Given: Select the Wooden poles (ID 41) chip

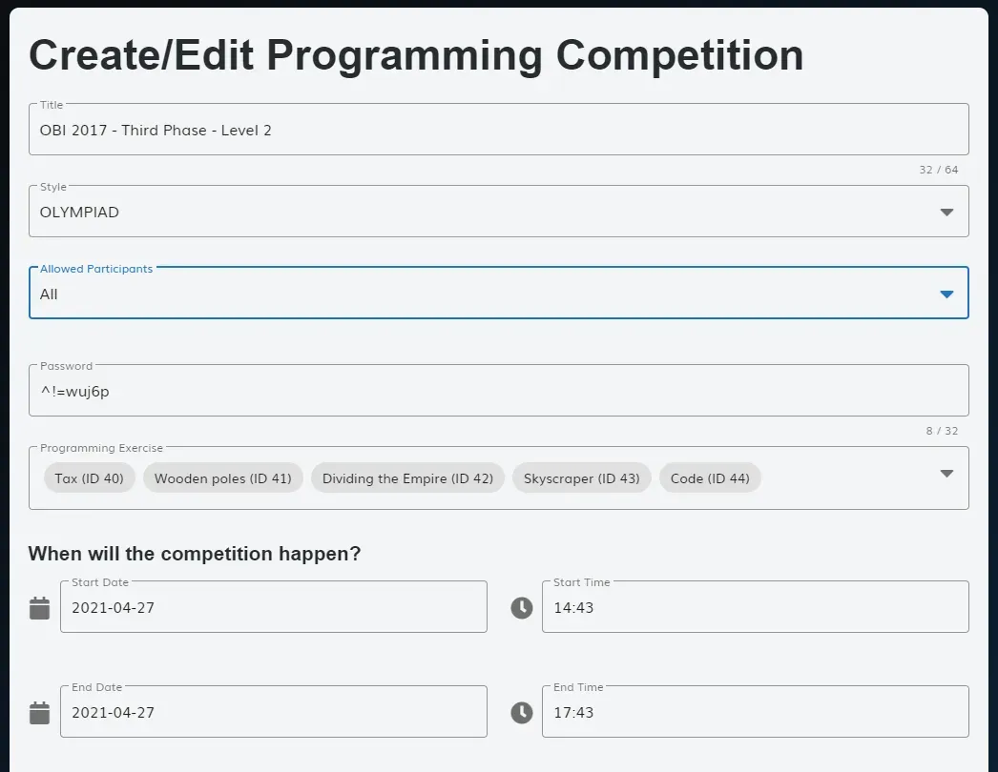Looking at the screenshot, I should (222, 478).
